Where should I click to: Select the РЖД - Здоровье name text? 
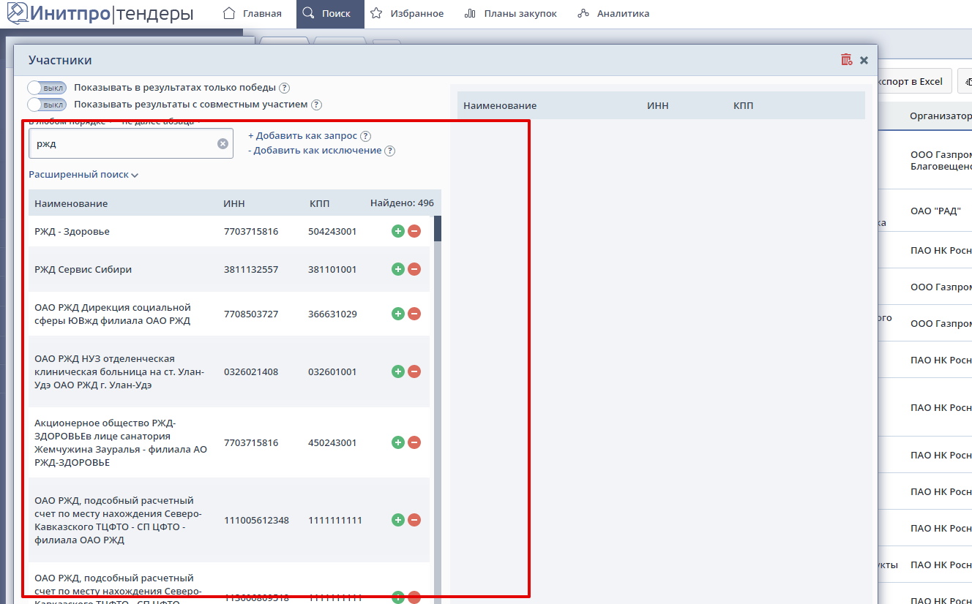coord(72,232)
